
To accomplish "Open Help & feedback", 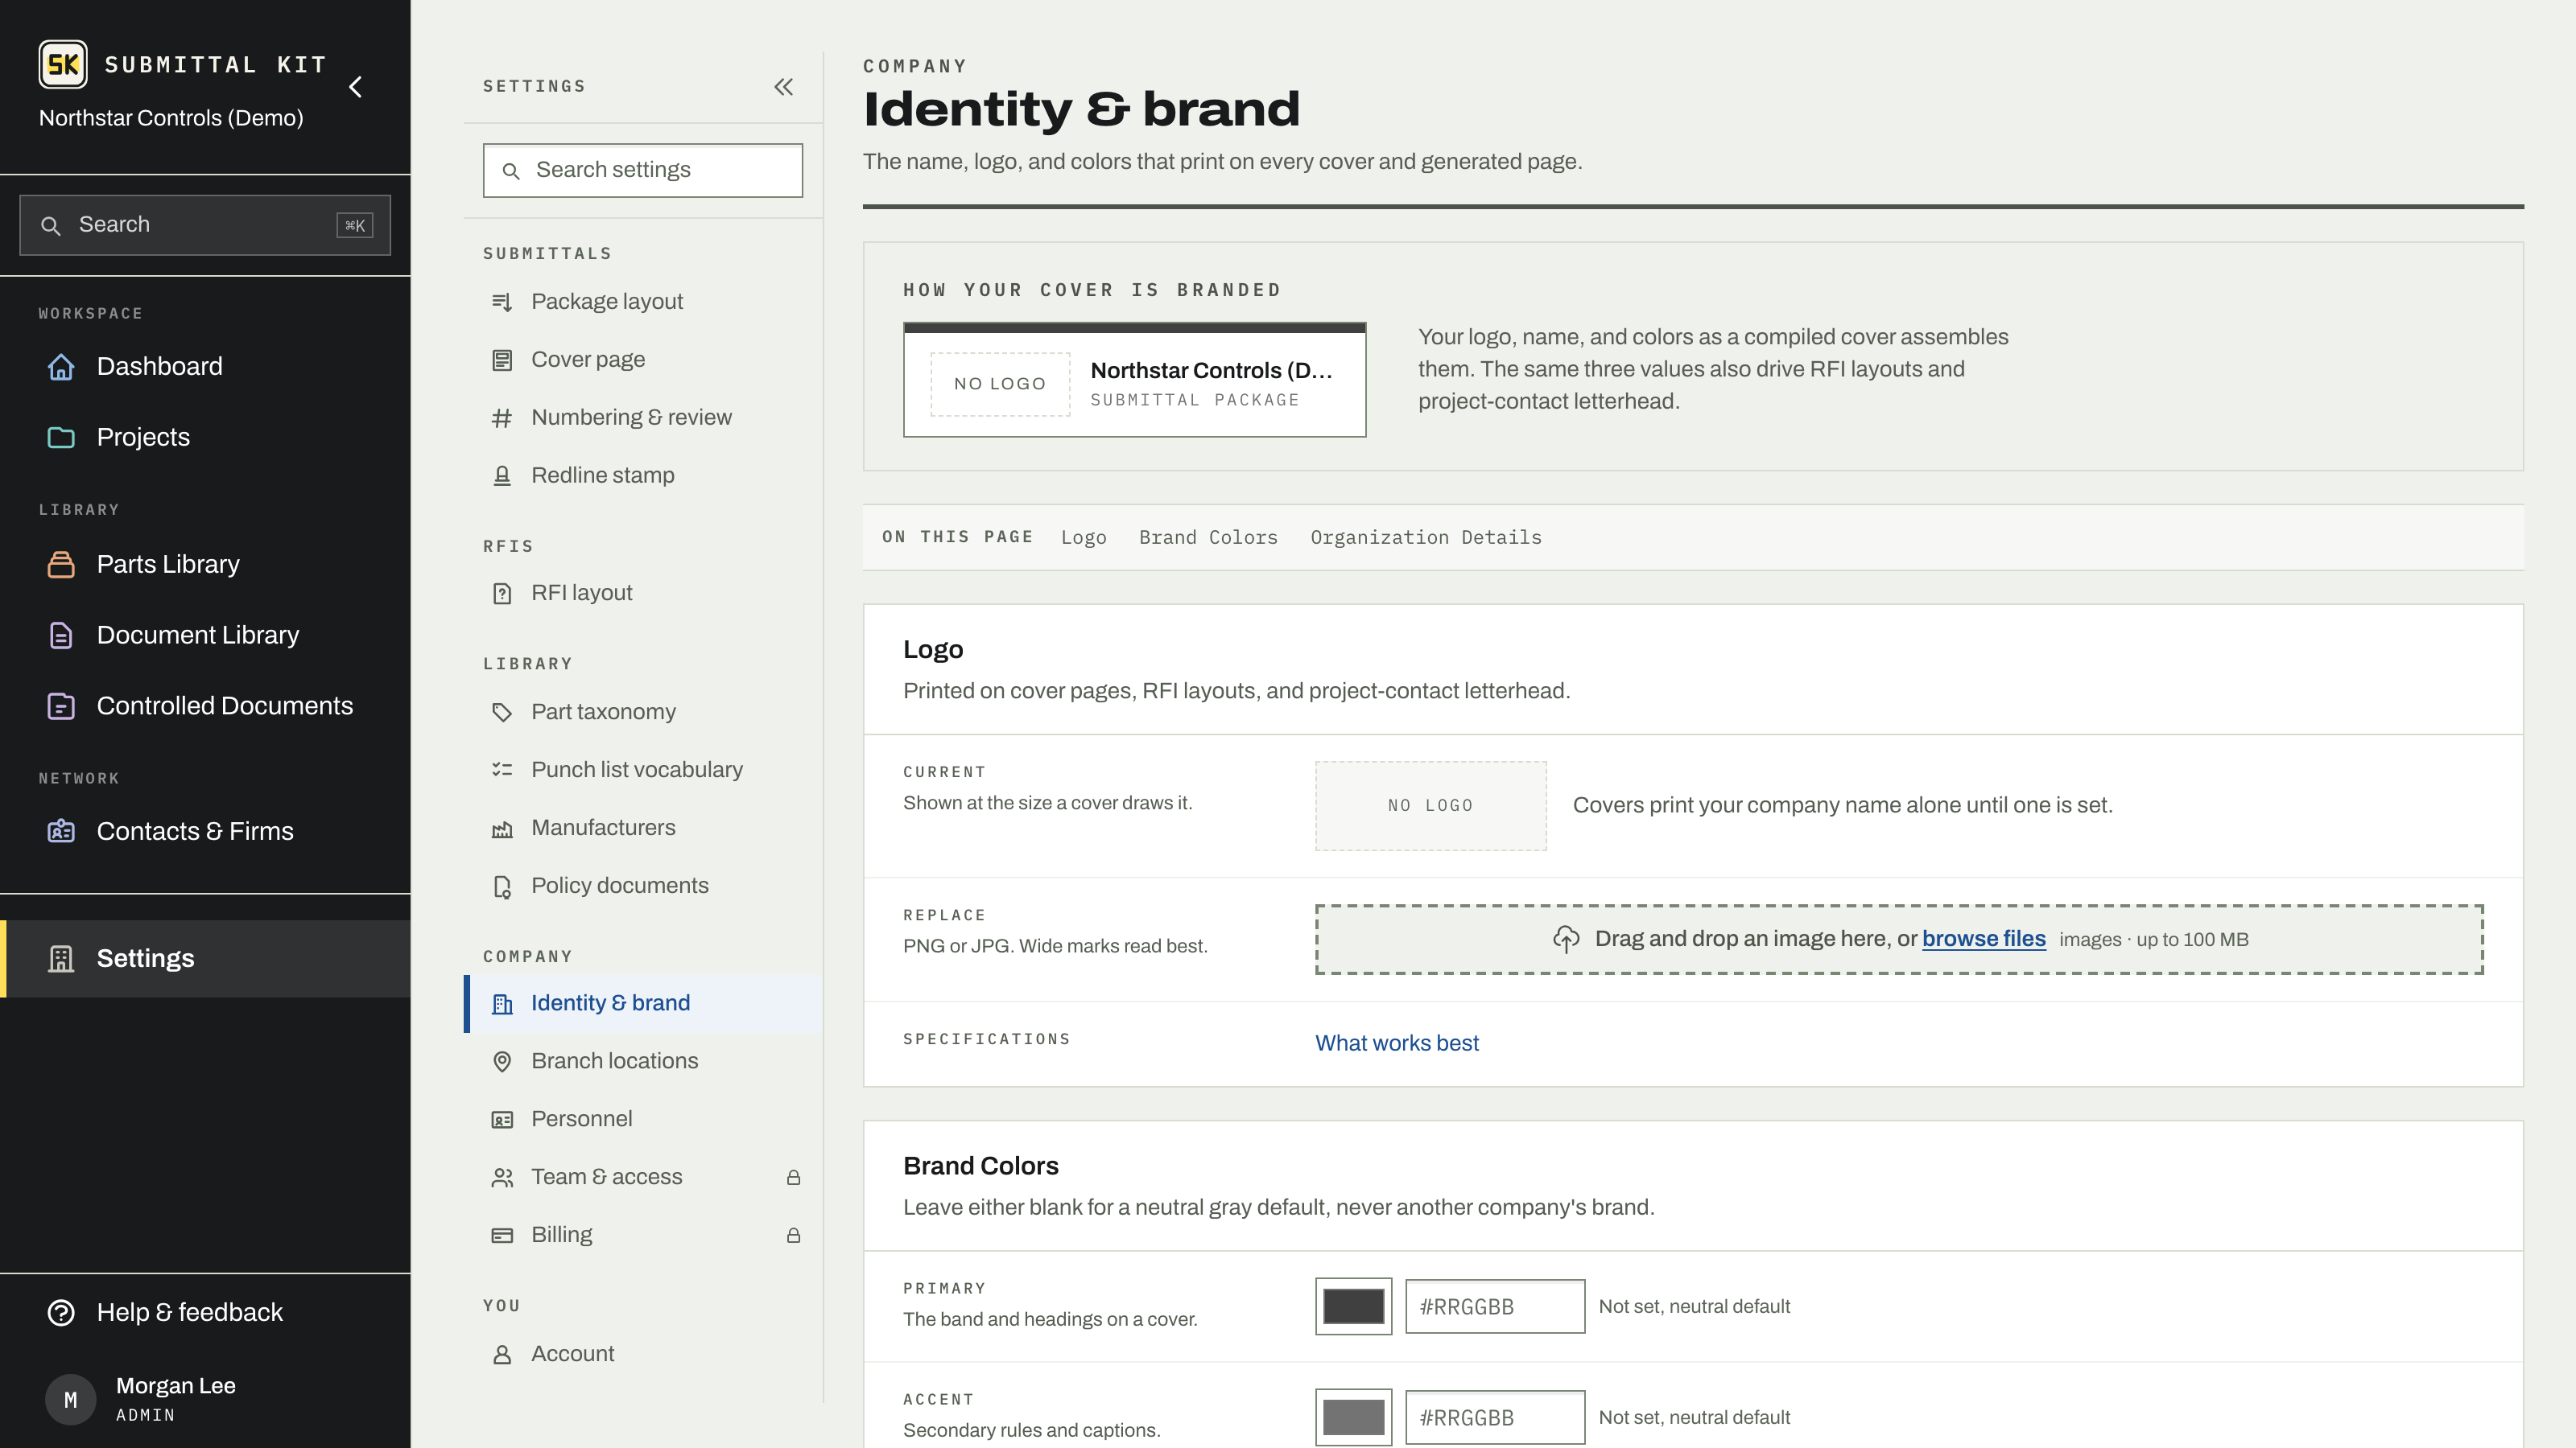I will pos(205,1312).
